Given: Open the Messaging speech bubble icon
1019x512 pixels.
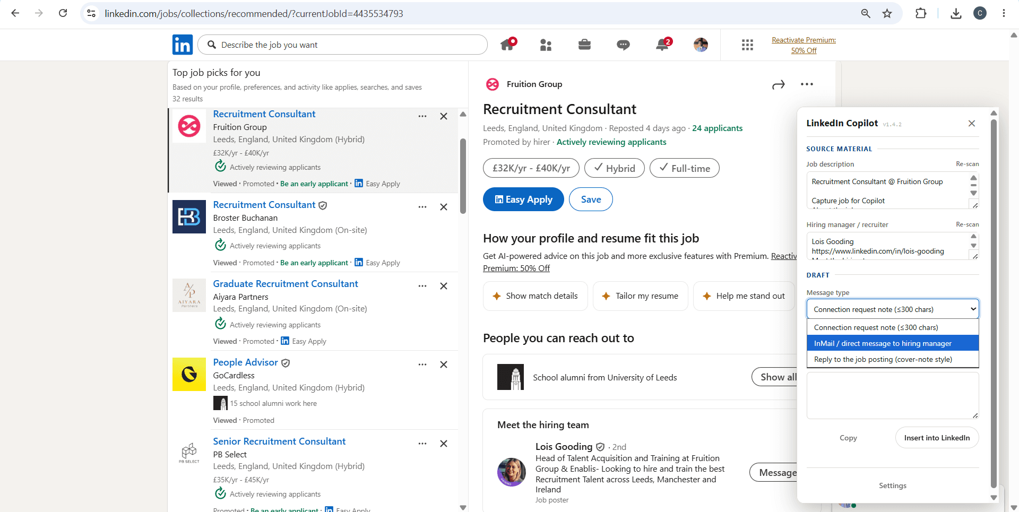Looking at the screenshot, I should (x=623, y=45).
